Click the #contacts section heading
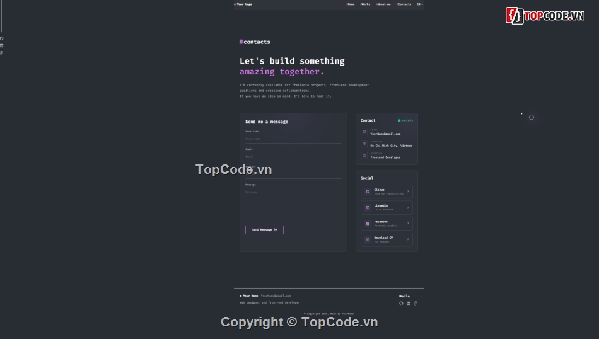Viewport: 599px width, 339px height. click(x=255, y=42)
